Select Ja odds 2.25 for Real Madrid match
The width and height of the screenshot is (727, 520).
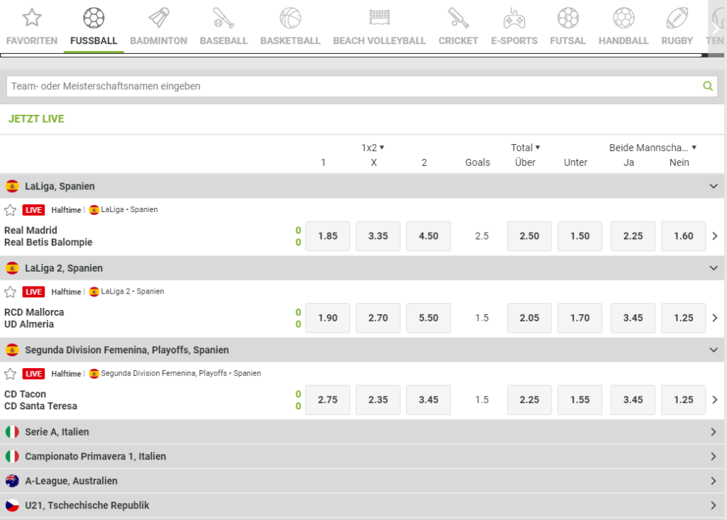coord(633,236)
